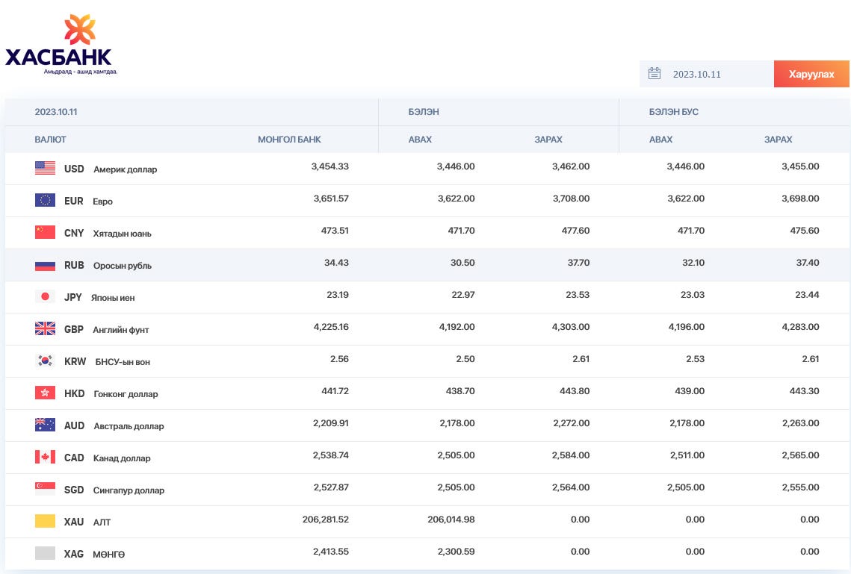This screenshot has height=574, width=851.
Task: Select the RUB Russian flag icon
Action: click(x=45, y=265)
